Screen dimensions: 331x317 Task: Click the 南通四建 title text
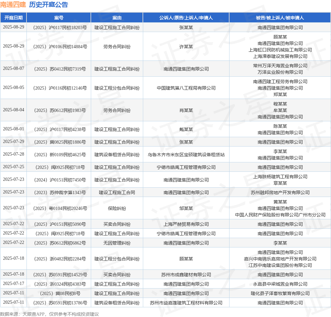pyautogui.click(x=13, y=5)
